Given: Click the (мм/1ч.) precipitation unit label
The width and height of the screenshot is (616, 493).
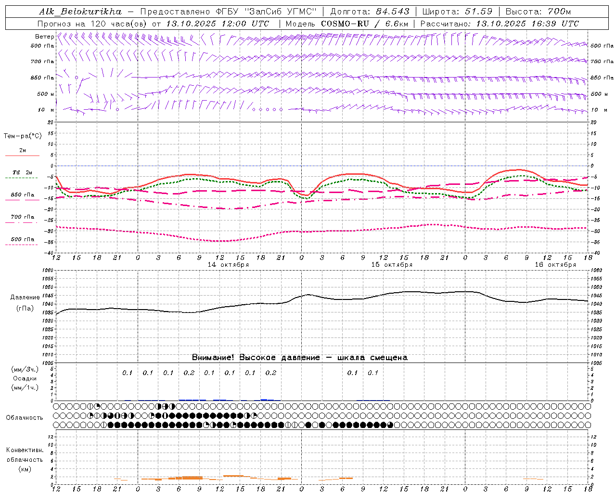Looking at the screenshot, I should point(25,388).
